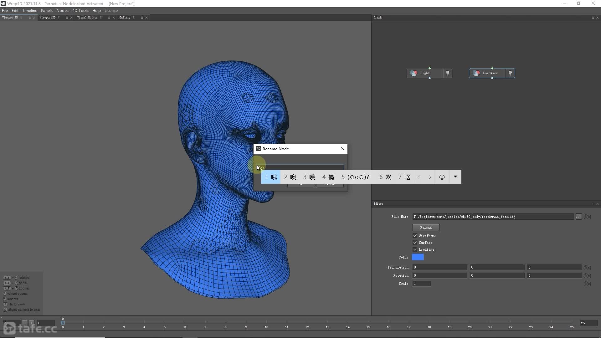The height and width of the screenshot is (338, 601).
Task: Go to next IME candidate page
Action: point(430,177)
